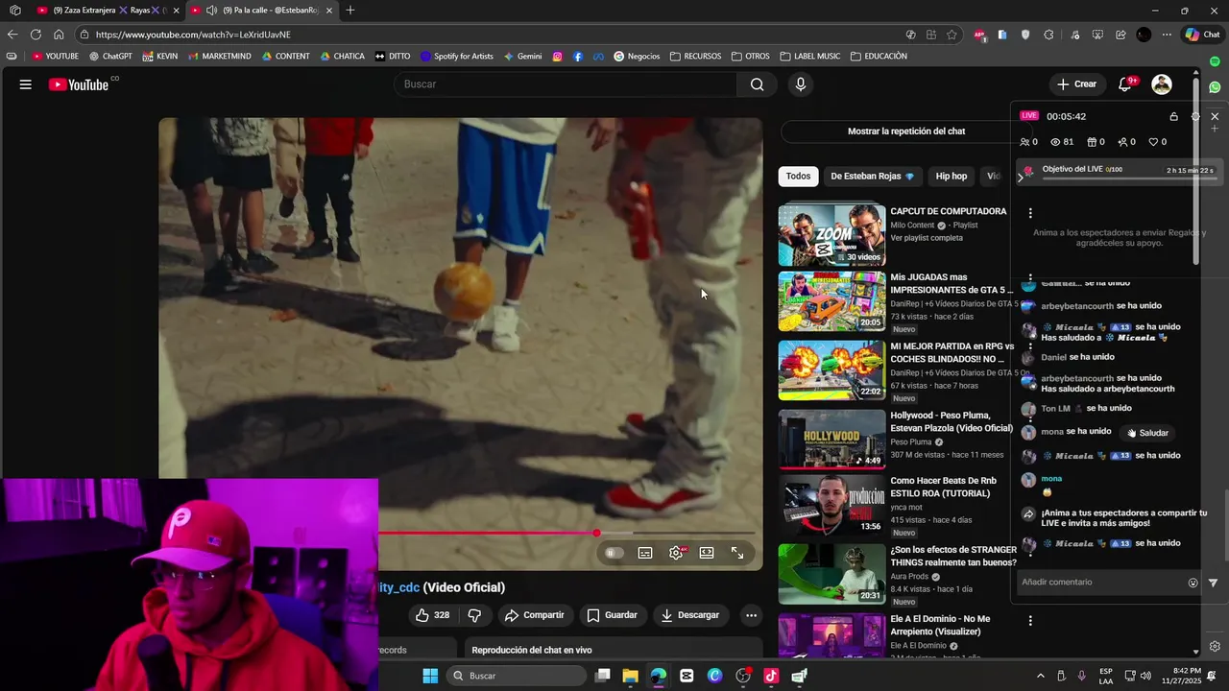Screen dimensions: 1229x691
Task: Open WhatsApp in the Edge sidebar
Action: click(1215, 87)
